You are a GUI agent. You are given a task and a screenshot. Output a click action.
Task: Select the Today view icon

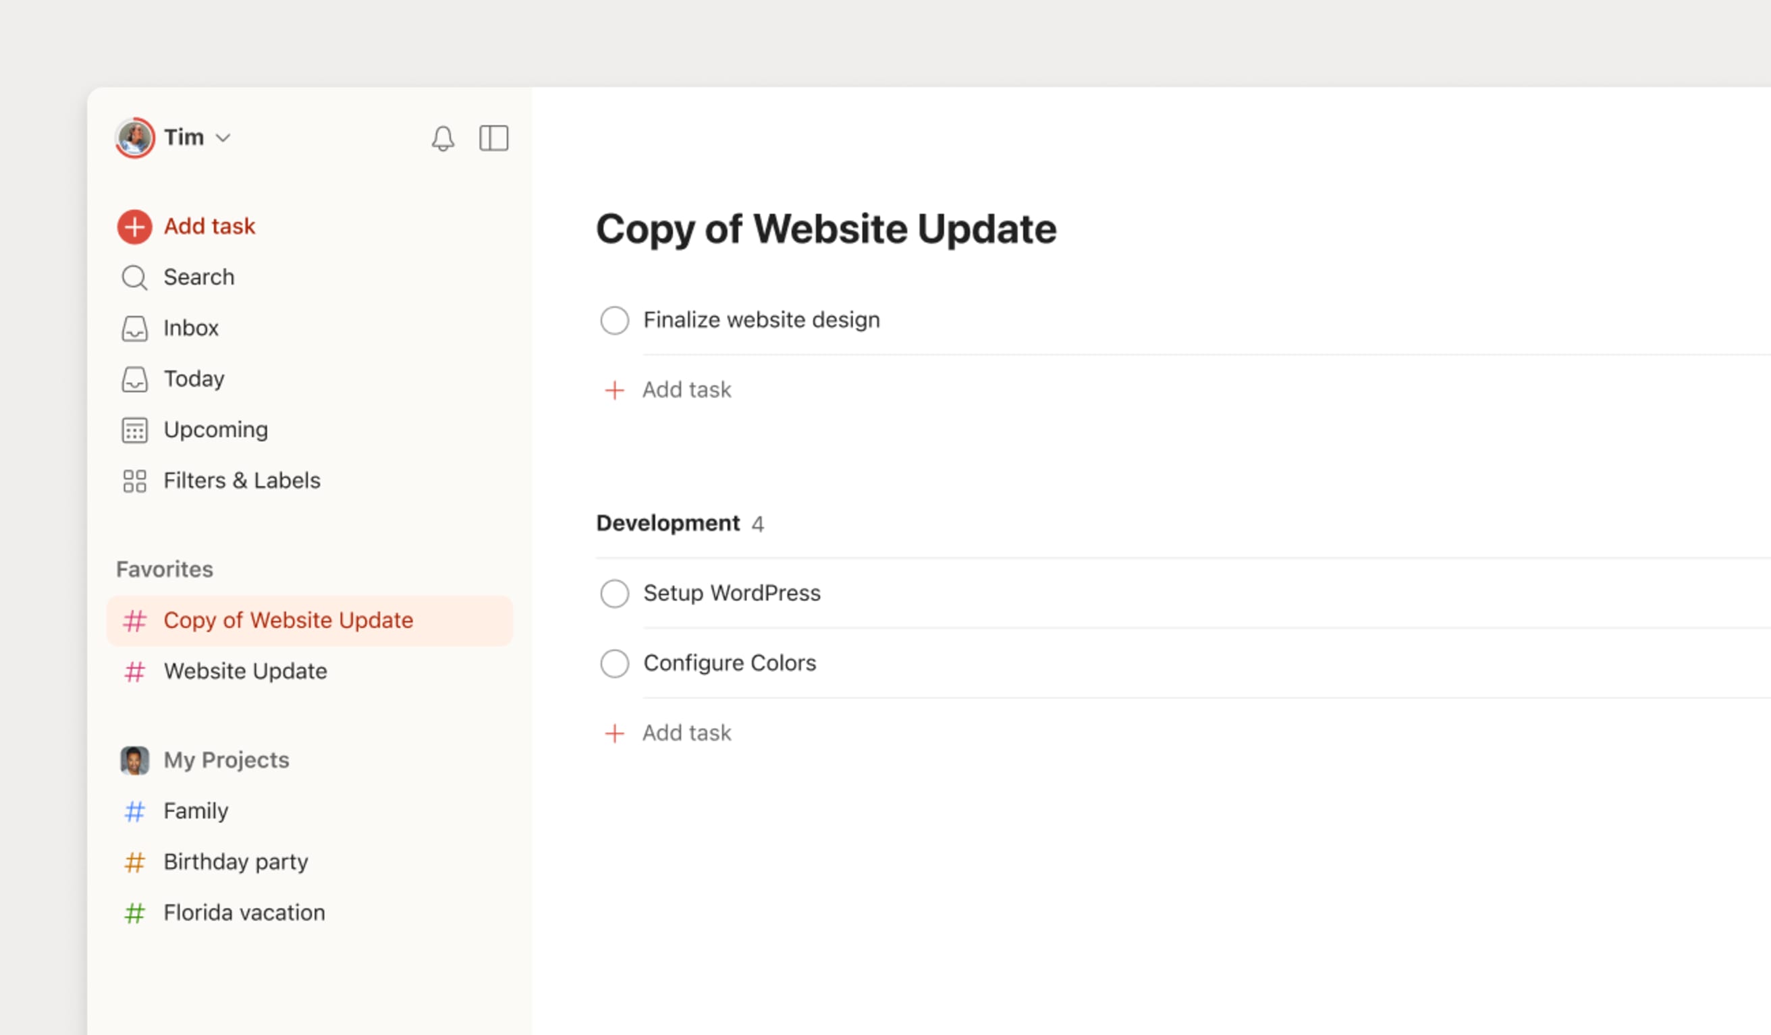pos(134,379)
